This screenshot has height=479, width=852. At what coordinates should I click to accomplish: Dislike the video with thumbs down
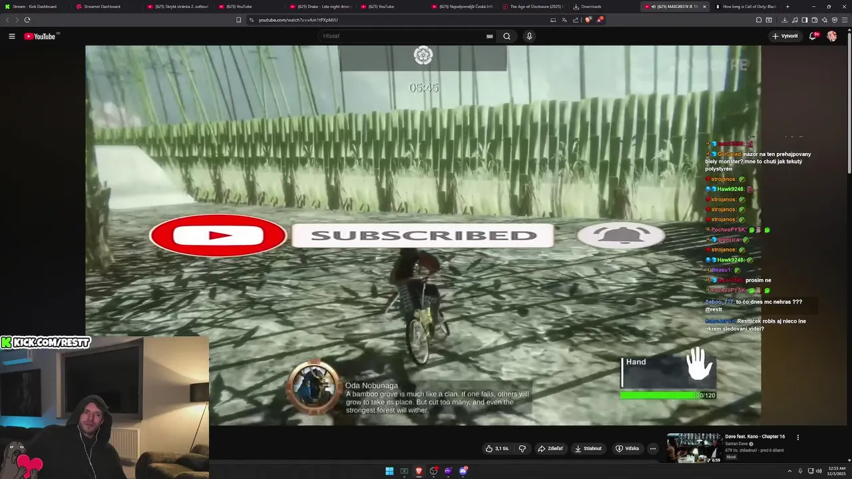coord(523,448)
